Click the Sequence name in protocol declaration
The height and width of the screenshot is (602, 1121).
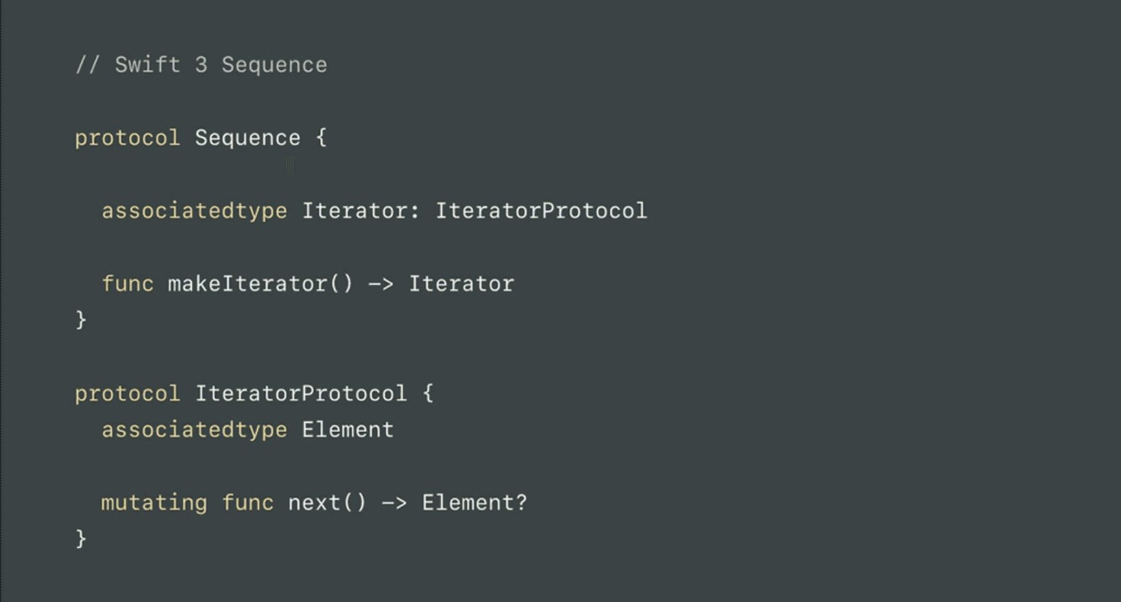(248, 138)
